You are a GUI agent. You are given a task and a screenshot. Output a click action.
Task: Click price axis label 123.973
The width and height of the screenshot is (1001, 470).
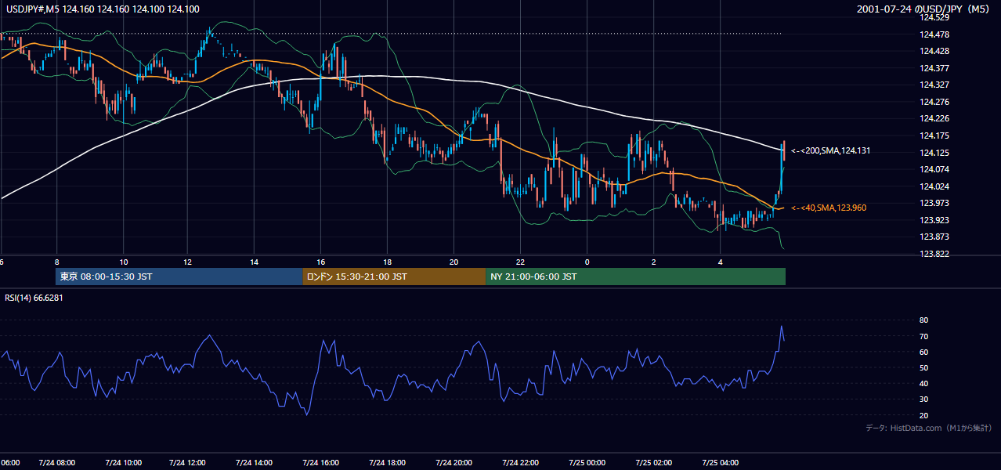935,204
